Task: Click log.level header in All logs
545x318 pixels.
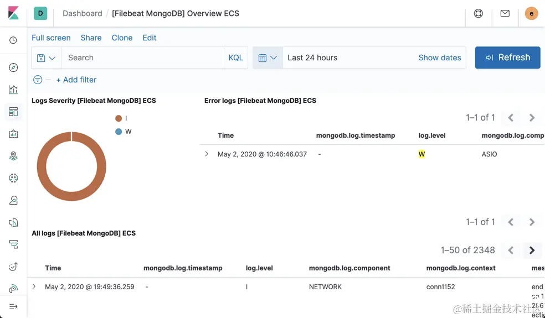Action: 259,268
